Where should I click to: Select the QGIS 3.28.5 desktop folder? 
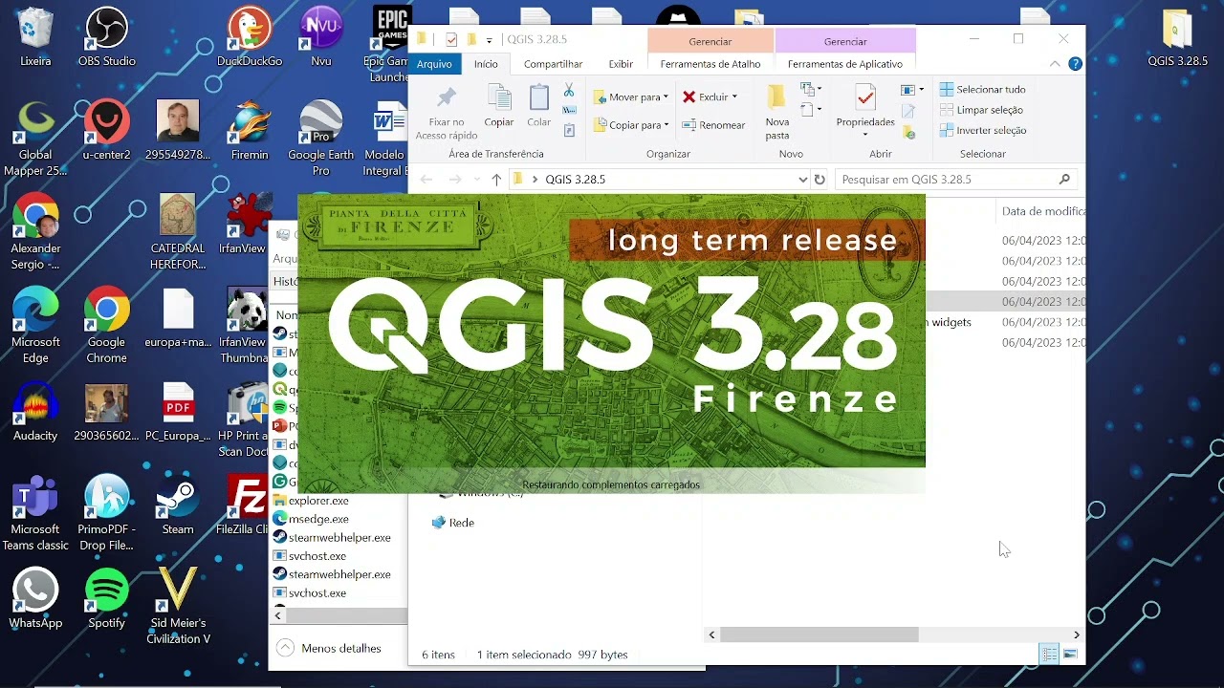tap(1178, 37)
